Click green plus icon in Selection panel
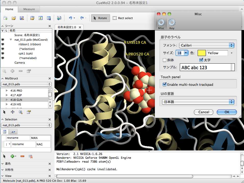 12,156
